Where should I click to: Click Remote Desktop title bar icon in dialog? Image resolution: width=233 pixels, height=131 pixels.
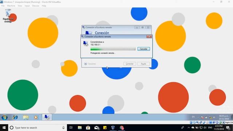(83, 36)
